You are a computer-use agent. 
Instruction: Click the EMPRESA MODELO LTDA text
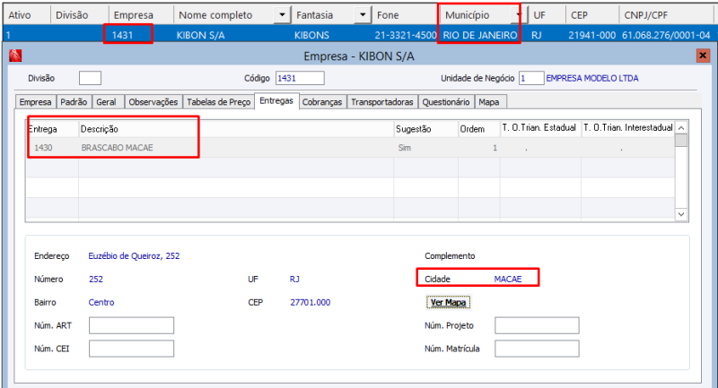coord(592,78)
